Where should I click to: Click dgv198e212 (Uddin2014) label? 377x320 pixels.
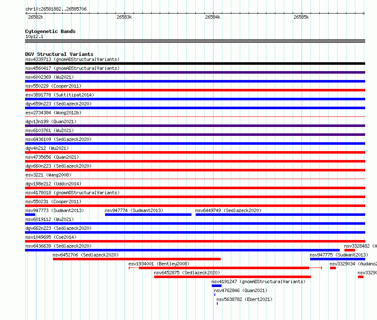click(x=53, y=184)
